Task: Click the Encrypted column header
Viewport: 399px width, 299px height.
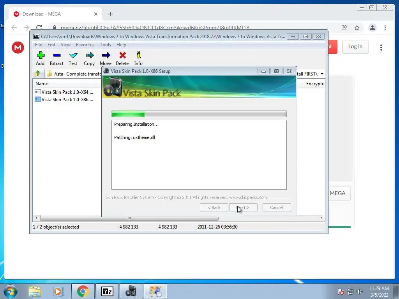Action: click(x=315, y=84)
